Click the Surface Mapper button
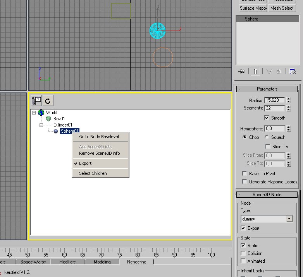 point(253,8)
